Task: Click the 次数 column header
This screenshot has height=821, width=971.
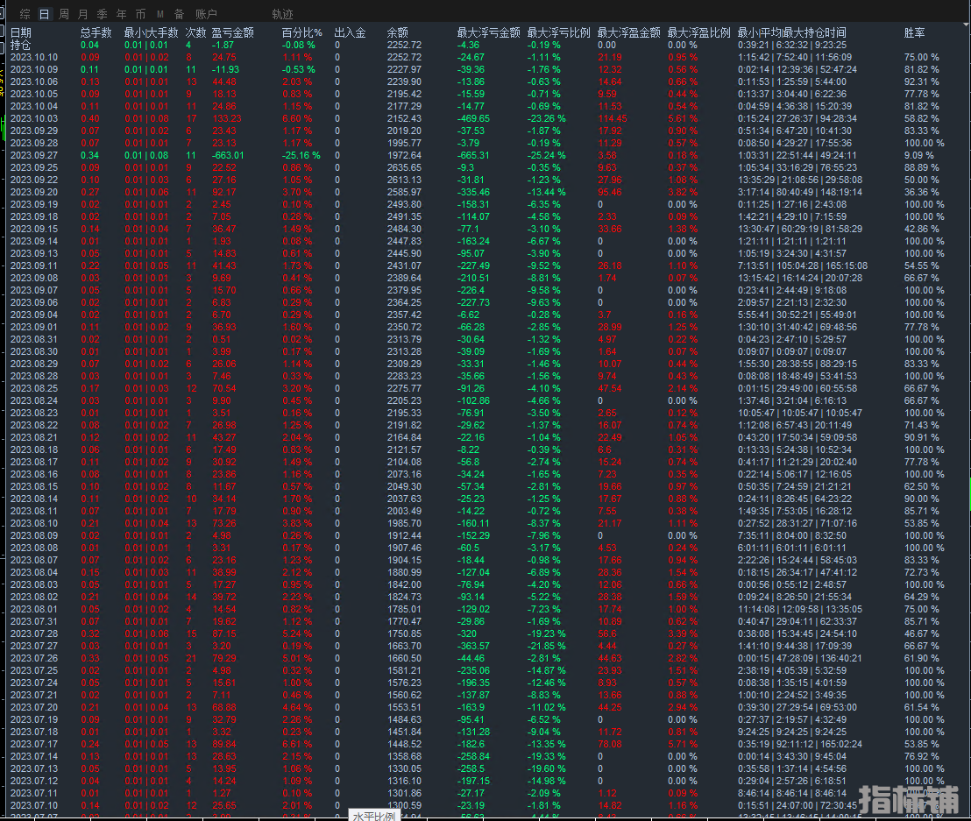Action: [x=195, y=32]
